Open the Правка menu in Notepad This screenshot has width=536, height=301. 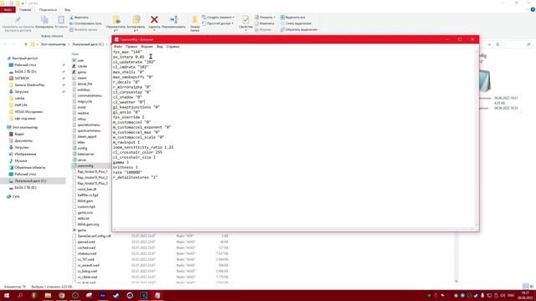pos(131,47)
